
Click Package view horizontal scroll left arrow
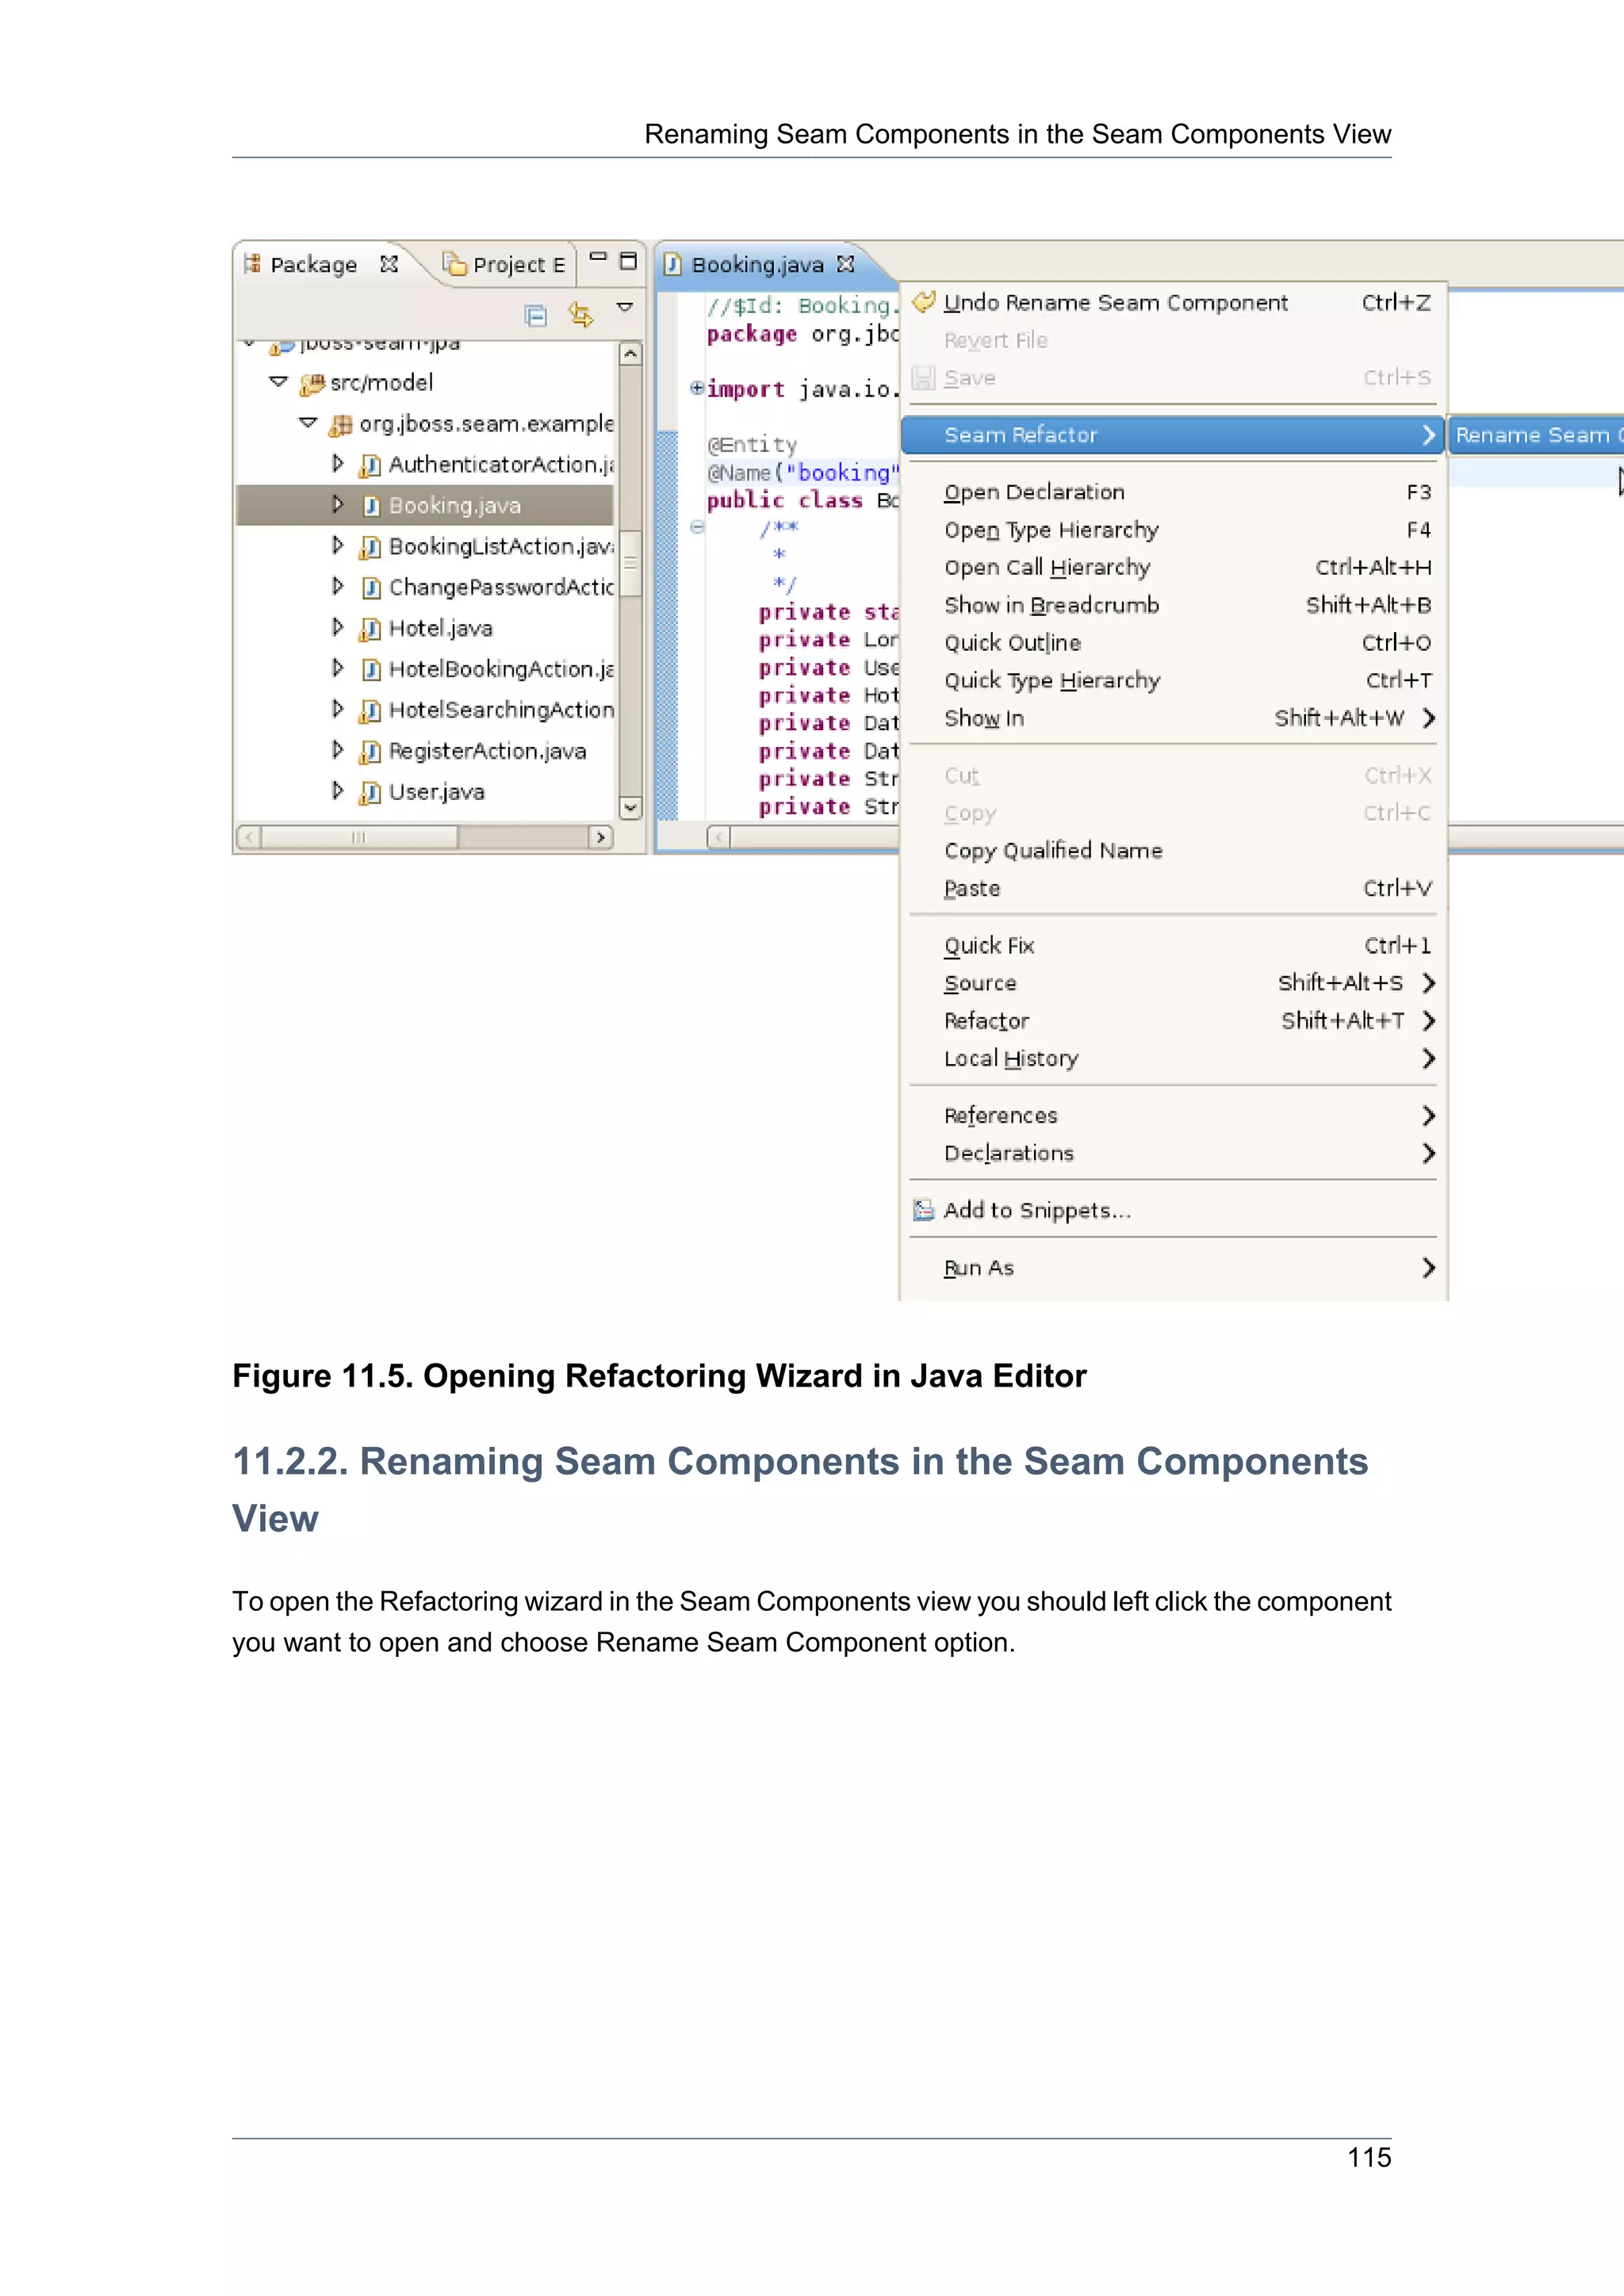click(249, 837)
